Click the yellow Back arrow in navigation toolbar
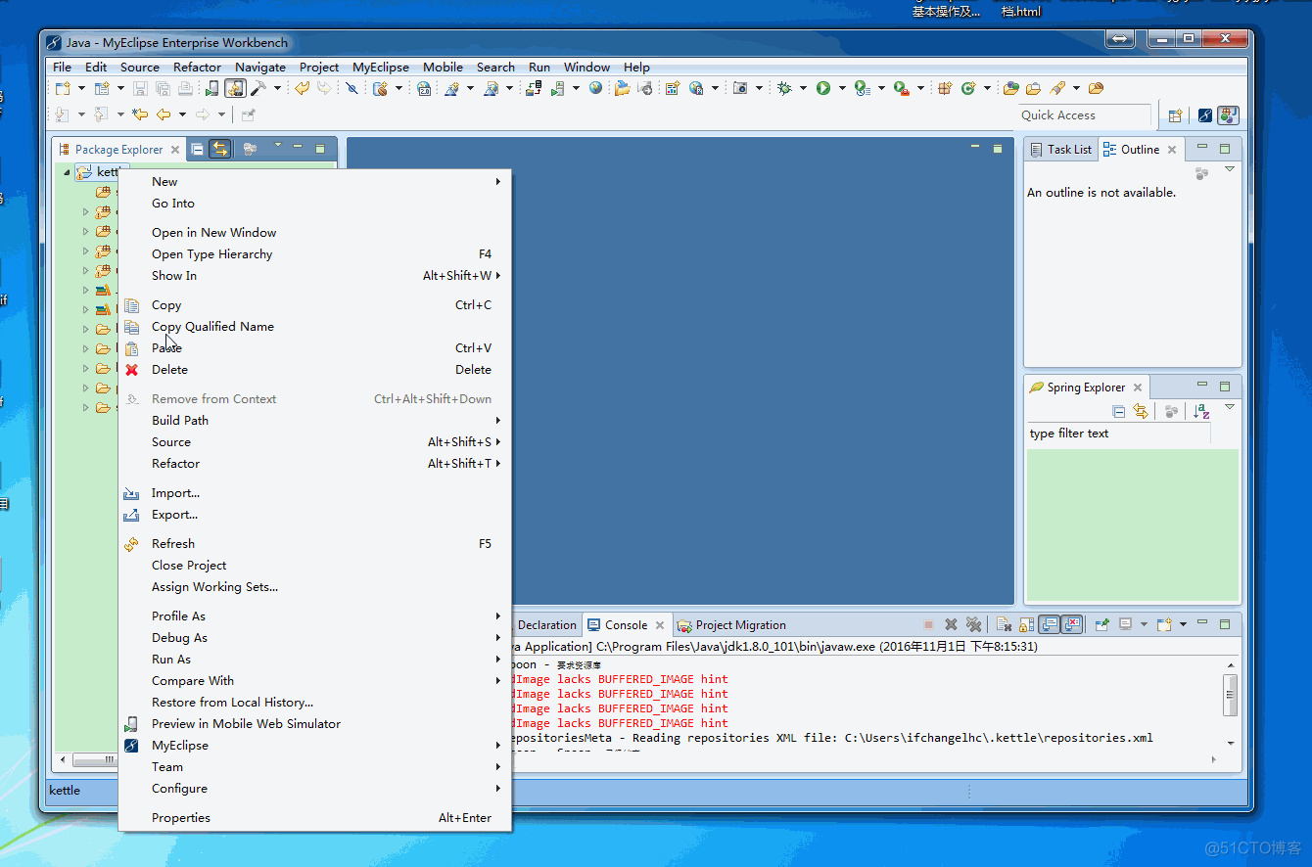Image resolution: width=1312 pixels, height=867 pixels. (x=164, y=114)
